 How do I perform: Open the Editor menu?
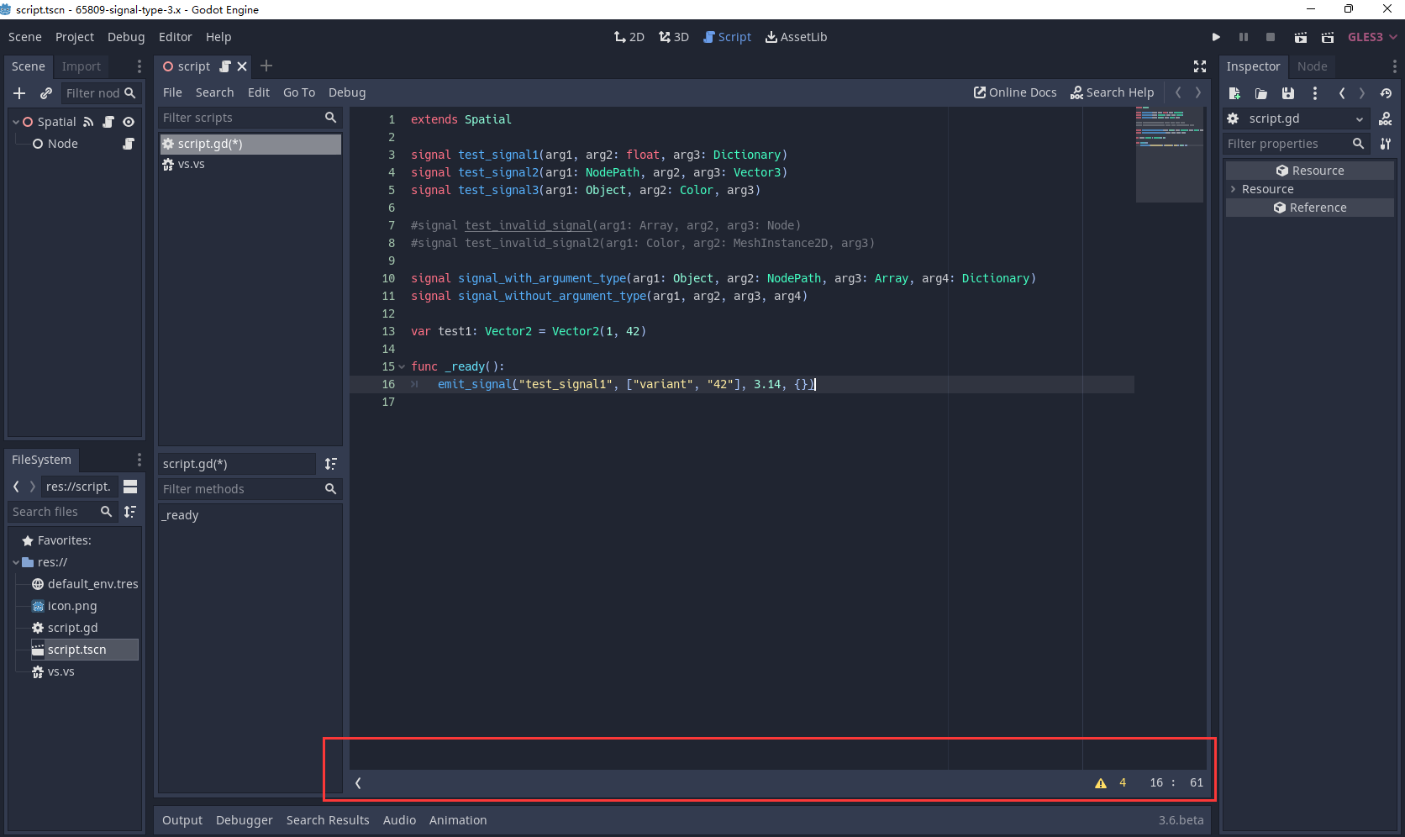(x=176, y=37)
